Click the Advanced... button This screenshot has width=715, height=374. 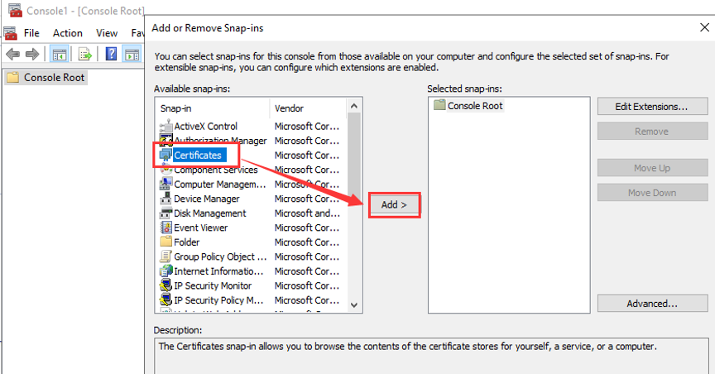point(652,304)
